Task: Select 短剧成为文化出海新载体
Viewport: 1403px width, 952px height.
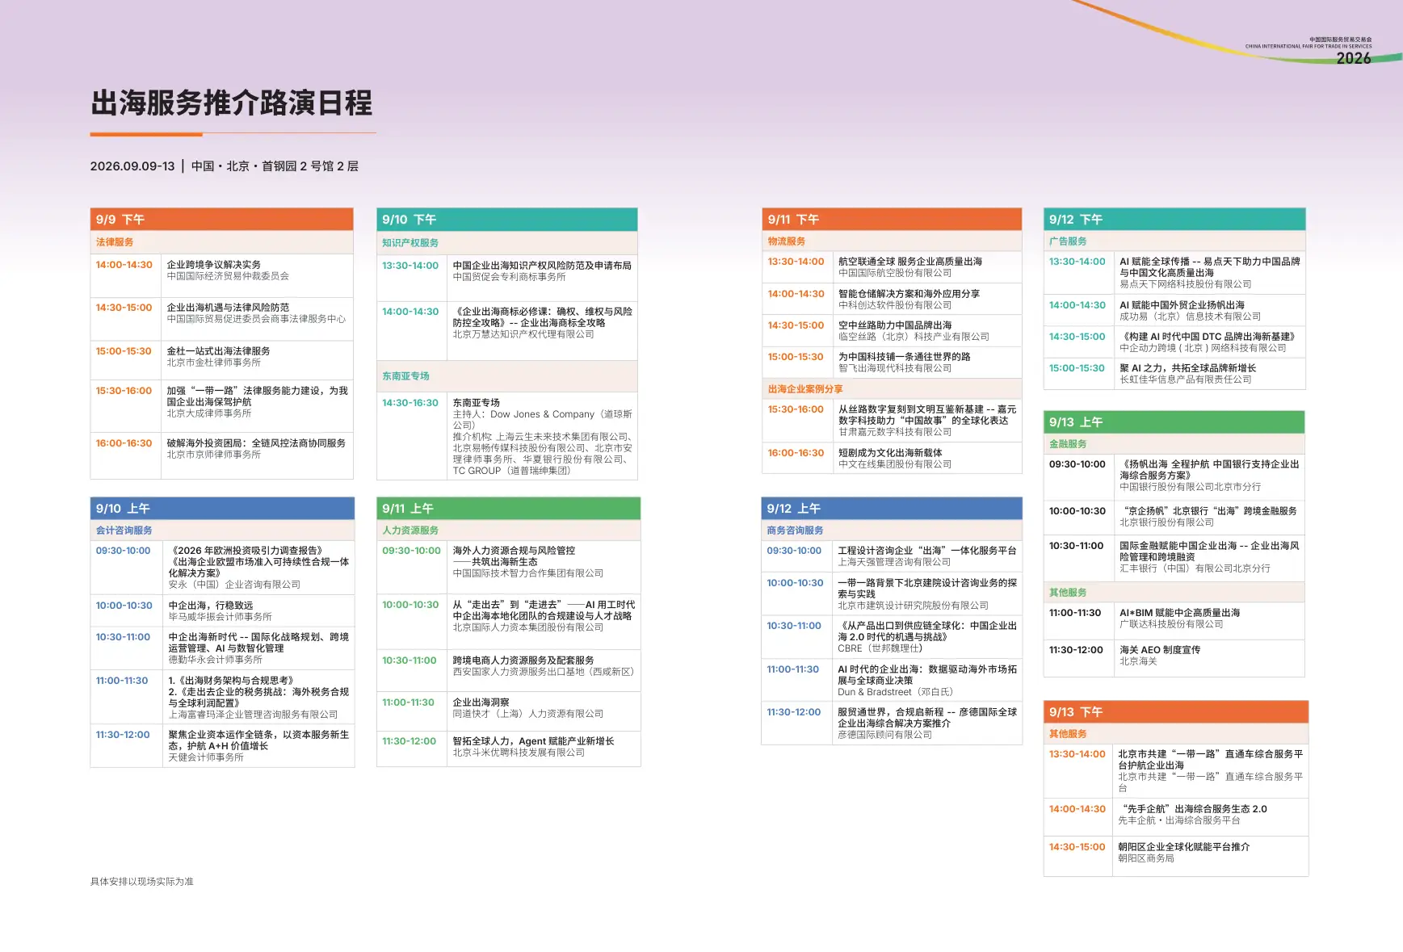Action: pos(890,453)
